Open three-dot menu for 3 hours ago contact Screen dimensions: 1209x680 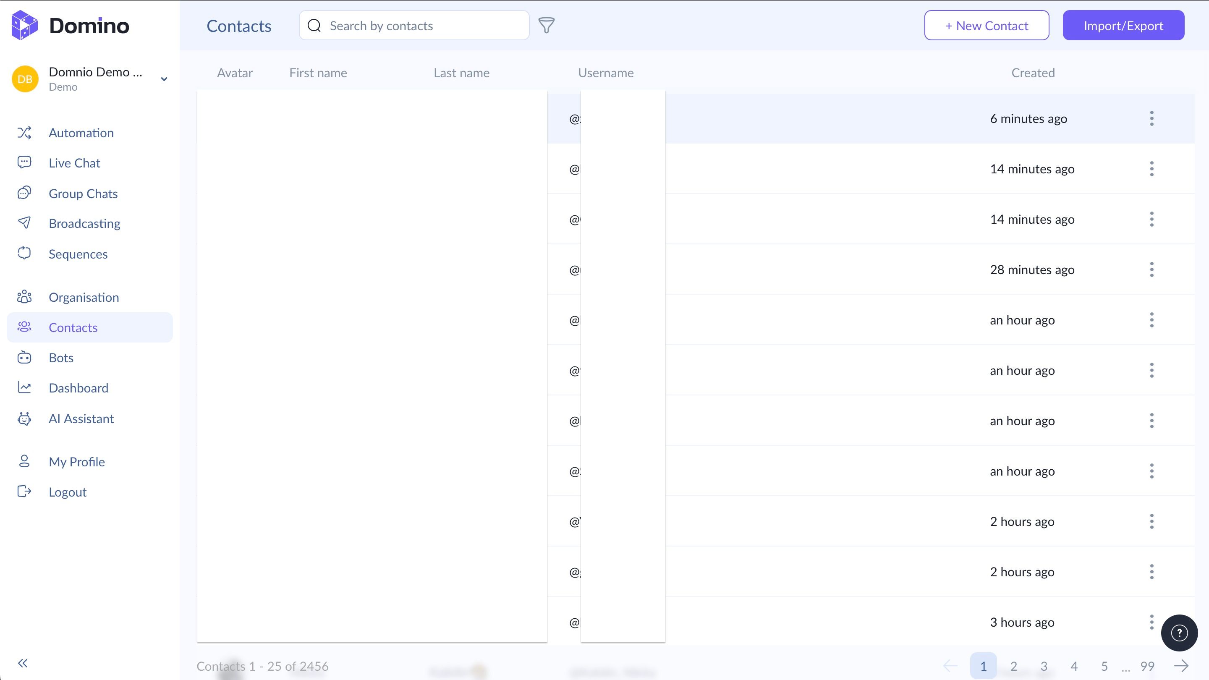(1151, 622)
